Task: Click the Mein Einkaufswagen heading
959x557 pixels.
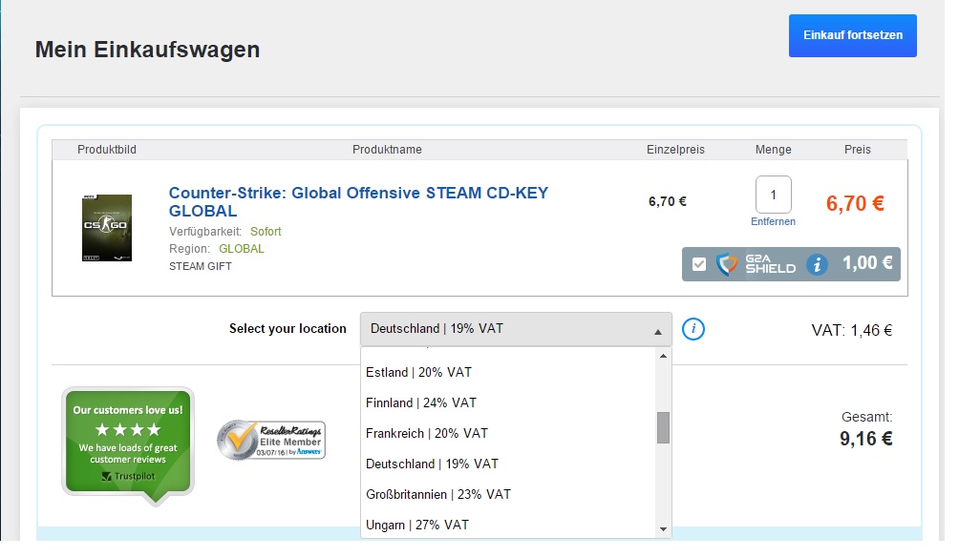Action: pos(147,50)
